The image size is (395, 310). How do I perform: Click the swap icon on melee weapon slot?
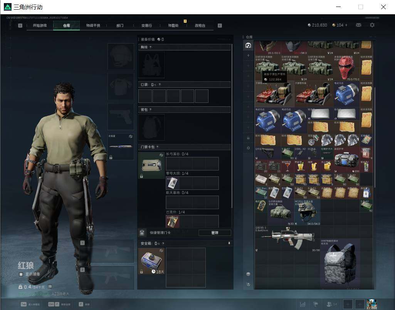click(x=131, y=136)
